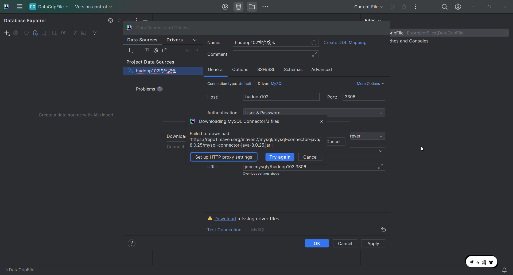Open the Version control dropdown

(x=94, y=7)
